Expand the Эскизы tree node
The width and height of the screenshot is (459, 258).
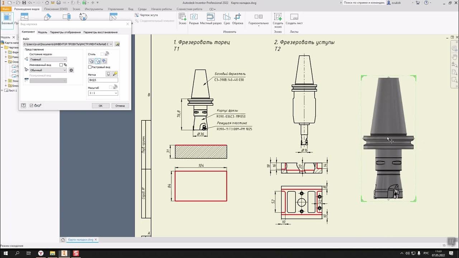tap(6, 81)
